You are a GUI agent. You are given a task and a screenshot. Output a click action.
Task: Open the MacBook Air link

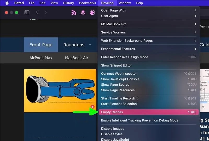77,58
